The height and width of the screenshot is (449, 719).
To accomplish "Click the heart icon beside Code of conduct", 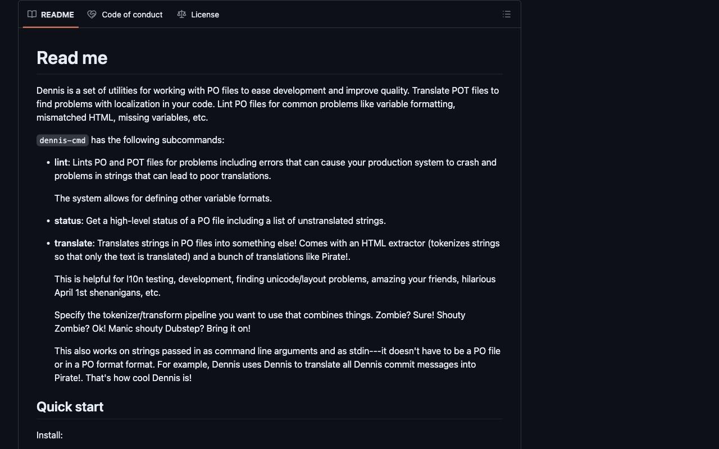I will [92, 15].
